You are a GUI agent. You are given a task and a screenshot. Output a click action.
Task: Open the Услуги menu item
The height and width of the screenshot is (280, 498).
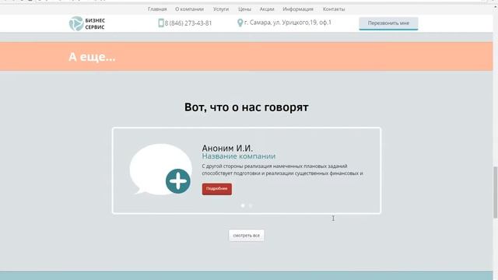(x=221, y=9)
